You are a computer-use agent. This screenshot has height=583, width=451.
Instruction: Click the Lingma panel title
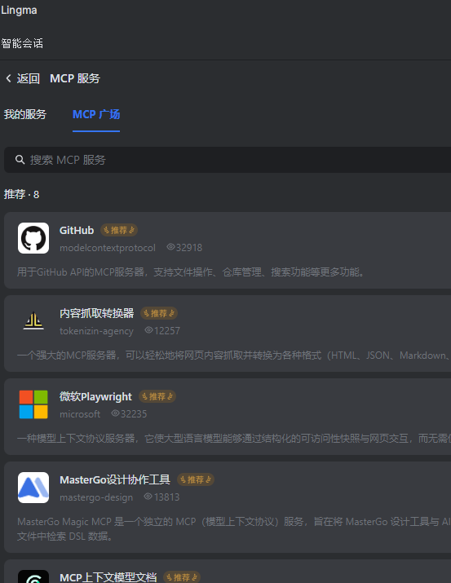click(19, 10)
